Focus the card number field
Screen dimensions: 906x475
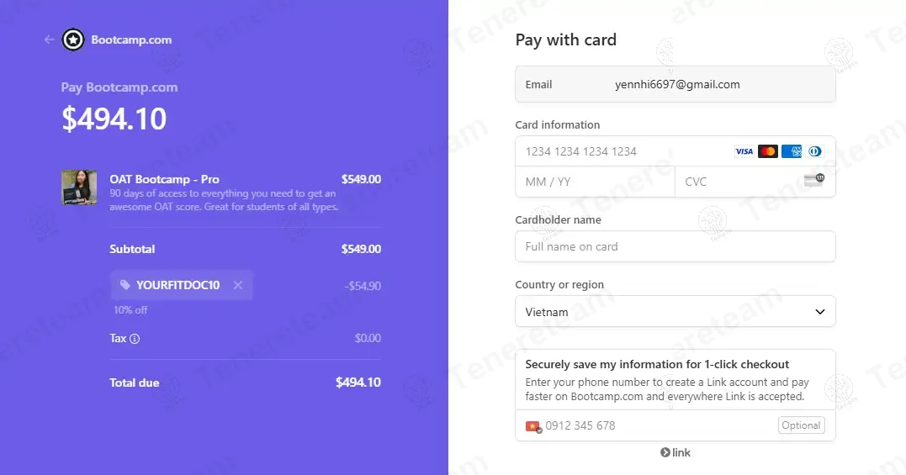(623, 151)
